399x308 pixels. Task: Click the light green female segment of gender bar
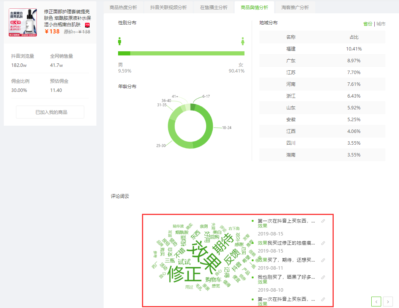coord(187,54)
